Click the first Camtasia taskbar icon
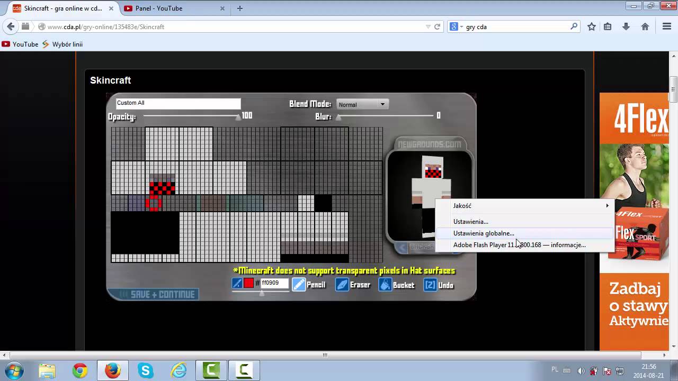Screen dimensions: 678x381 coord(211,371)
